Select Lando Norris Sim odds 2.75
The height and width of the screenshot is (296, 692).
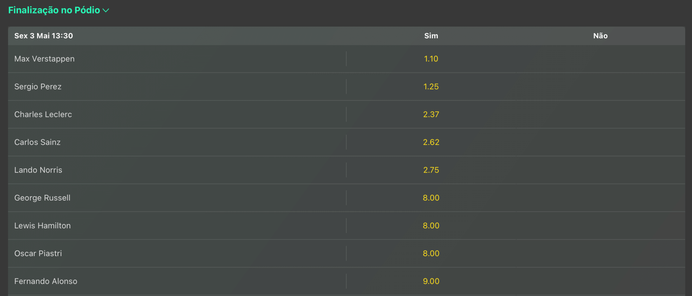pos(431,170)
